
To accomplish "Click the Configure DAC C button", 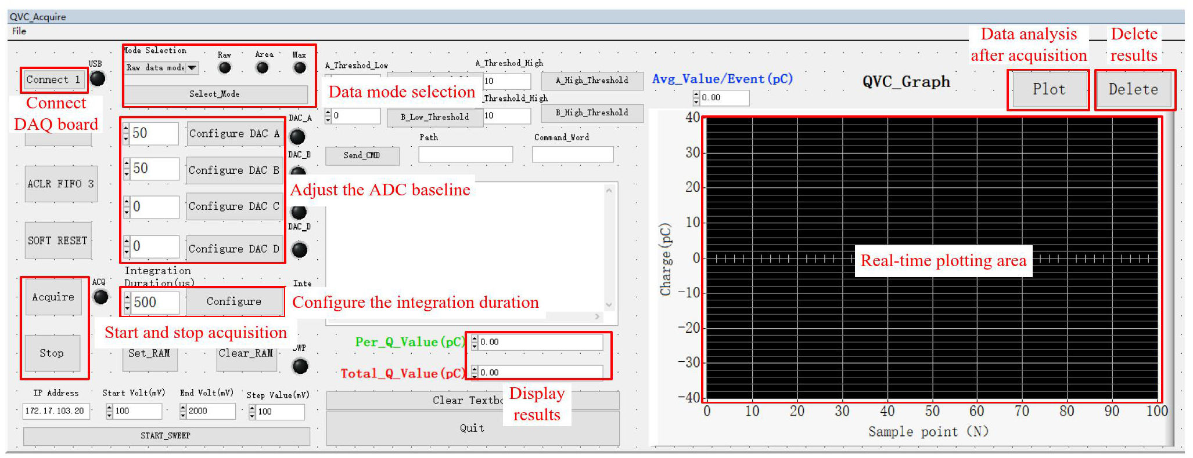I will pos(234,206).
